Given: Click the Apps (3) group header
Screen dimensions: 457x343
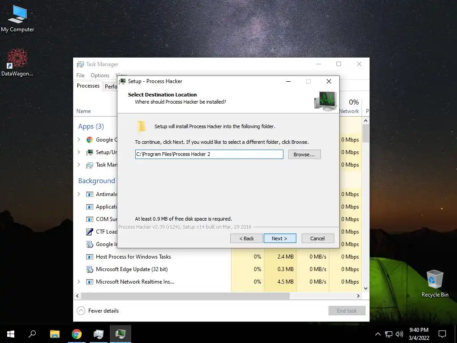Looking at the screenshot, I should tap(91, 126).
